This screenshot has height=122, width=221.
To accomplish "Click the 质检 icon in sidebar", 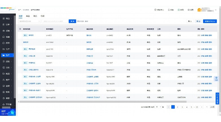I will 4,61.
